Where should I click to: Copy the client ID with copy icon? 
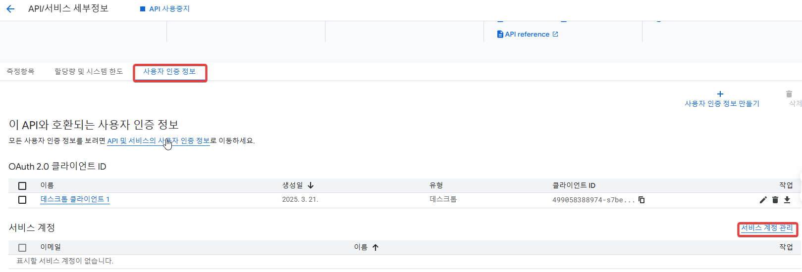(x=642, y=200)
